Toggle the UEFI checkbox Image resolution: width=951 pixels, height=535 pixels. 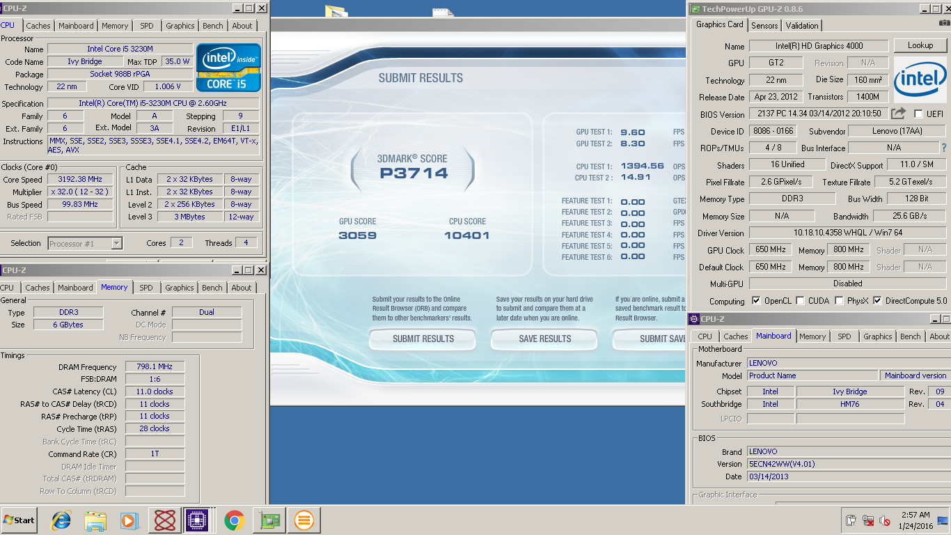click(919, 114)
